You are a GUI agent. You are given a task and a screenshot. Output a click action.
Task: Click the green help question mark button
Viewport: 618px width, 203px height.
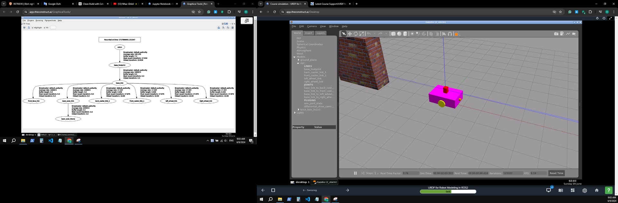609,190
